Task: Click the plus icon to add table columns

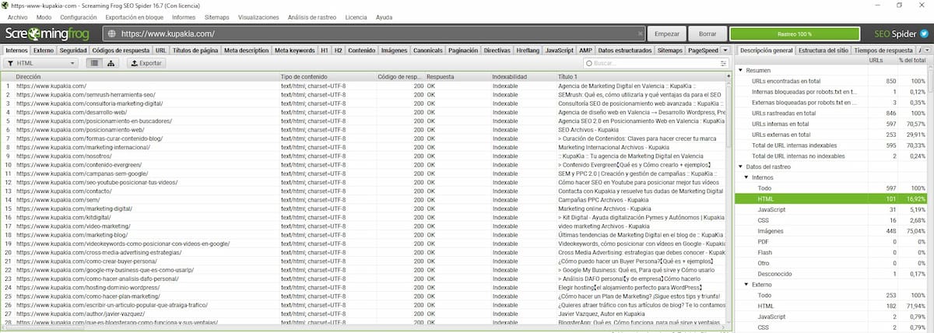Action: click(729, 77)
